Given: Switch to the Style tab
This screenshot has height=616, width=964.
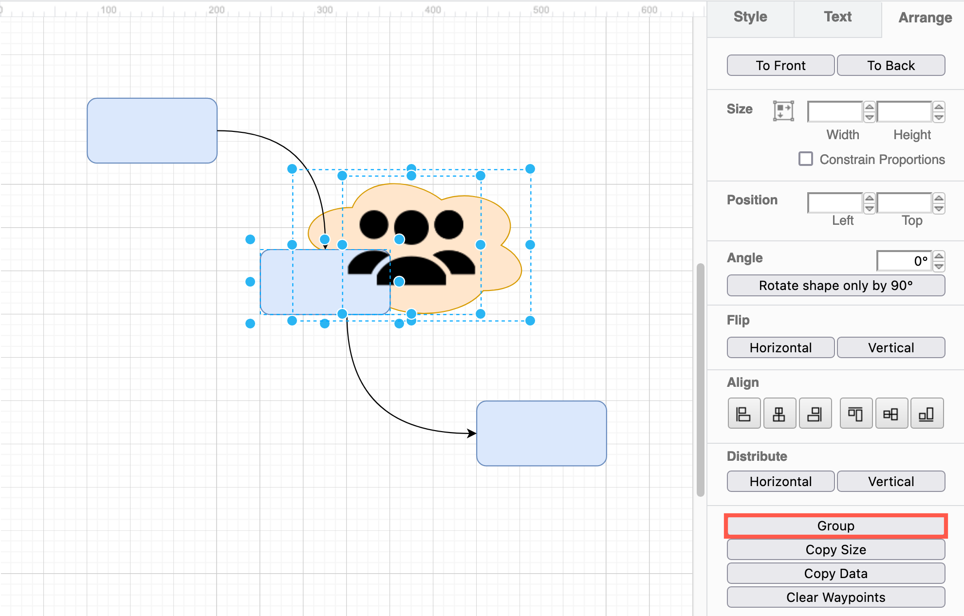Looking at the screenshot, I should (x=750, y=17).
